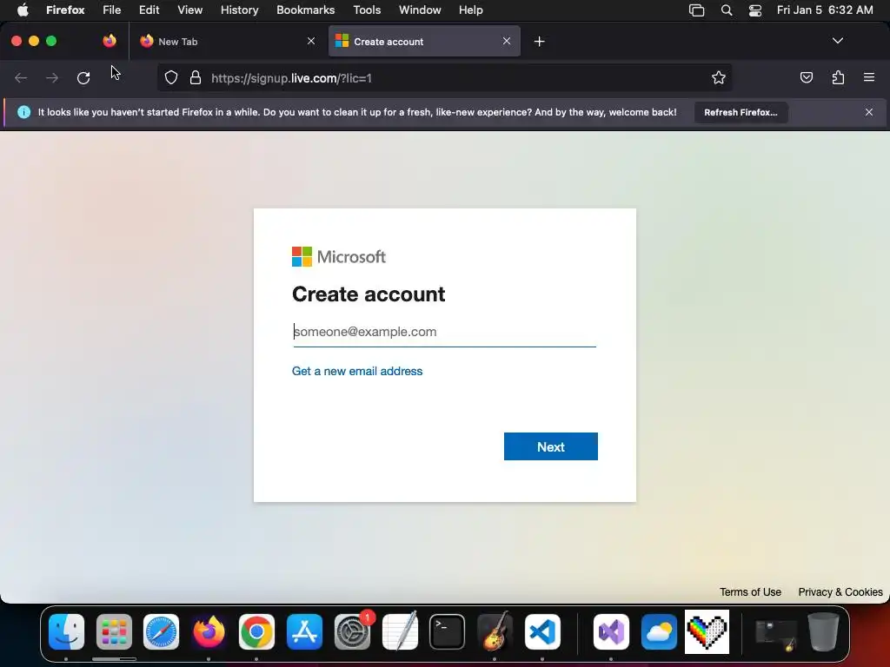Open the Tools menu
890x667 pixels.
(367, 10)
